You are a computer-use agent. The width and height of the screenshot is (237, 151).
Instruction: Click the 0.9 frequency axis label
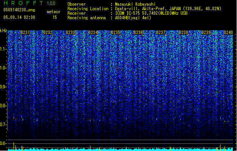click(3, 87)
